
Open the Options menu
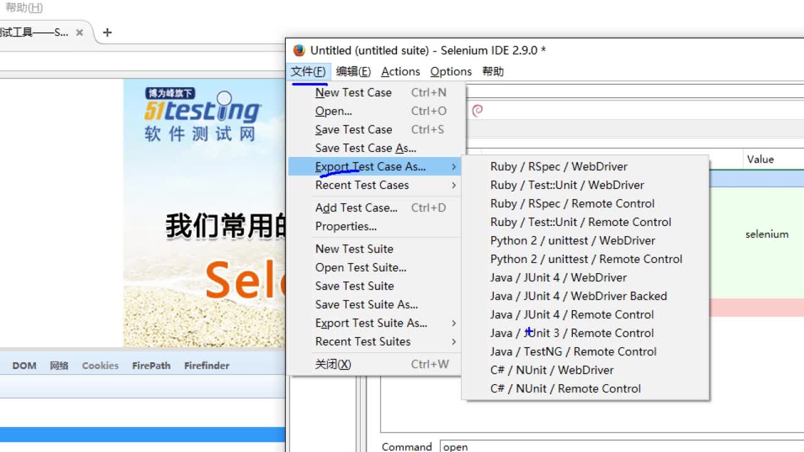coord(451,72)
